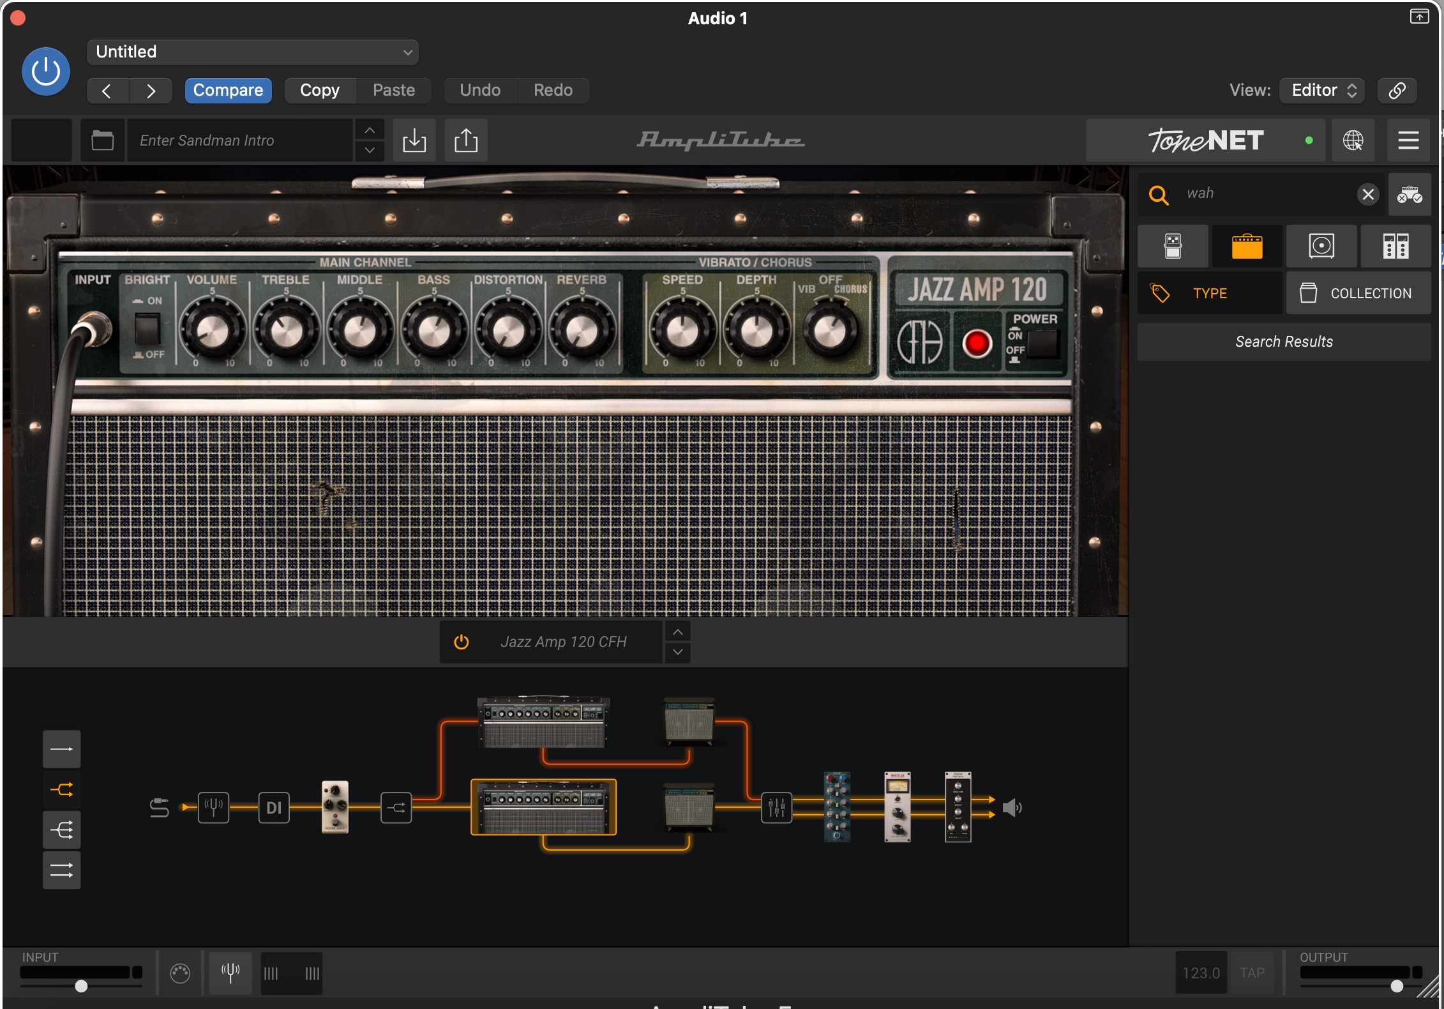Select the white compressor rack unit
The width and height of the screenshot is (1444, 1009).
pyautogui.click(x=897, y=807)
